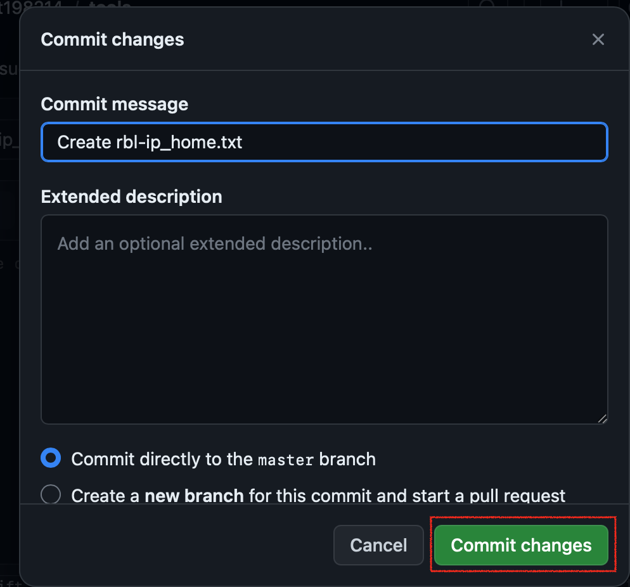
Task: Click the selected radio button icon for master
Action: point(50,458)
